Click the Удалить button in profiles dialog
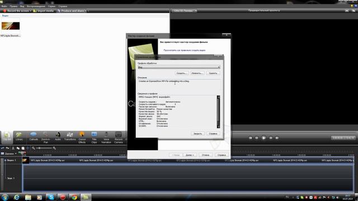This screenshot has width=358, height=201. point(213,73)
